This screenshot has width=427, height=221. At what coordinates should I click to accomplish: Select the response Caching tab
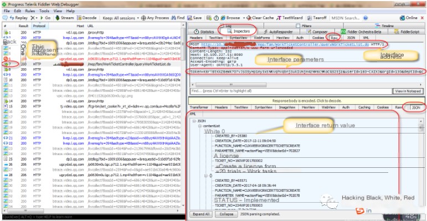(364, 107)
